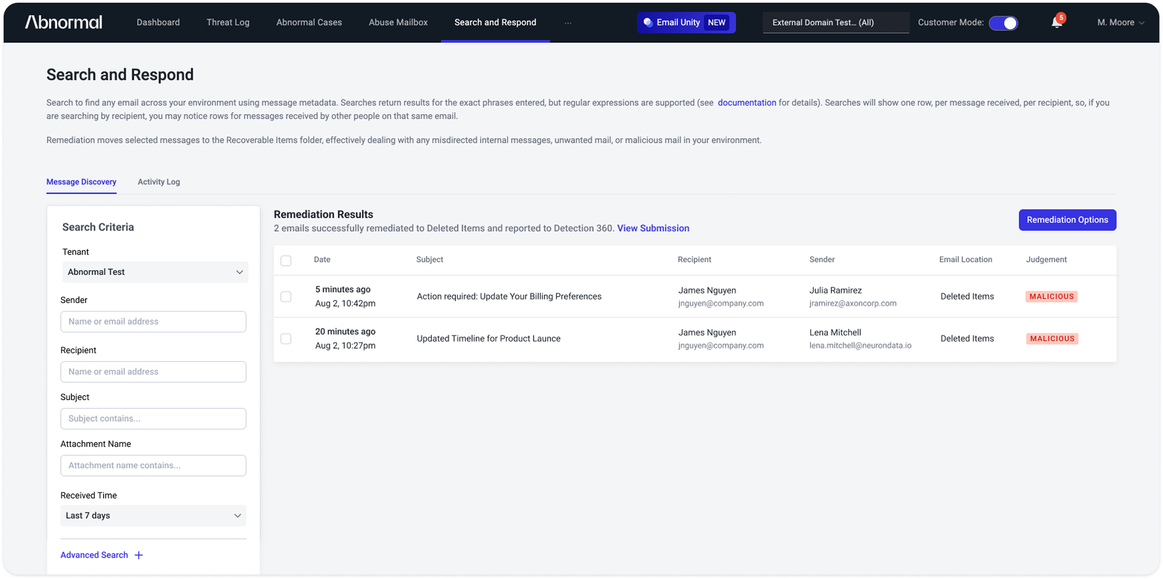Image resolution: width=1163 pixels, height=579 pixels.
Task: Focus the Recipient name or email field
Action: [x=153, y=372]
